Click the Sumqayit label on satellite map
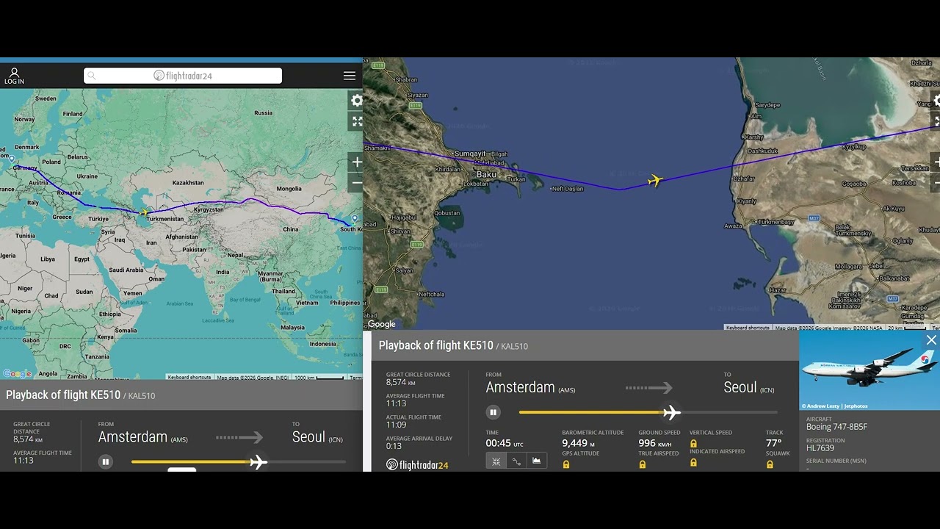Image resolution: width=940 pixels, height=529 pixels. (470, 154)
